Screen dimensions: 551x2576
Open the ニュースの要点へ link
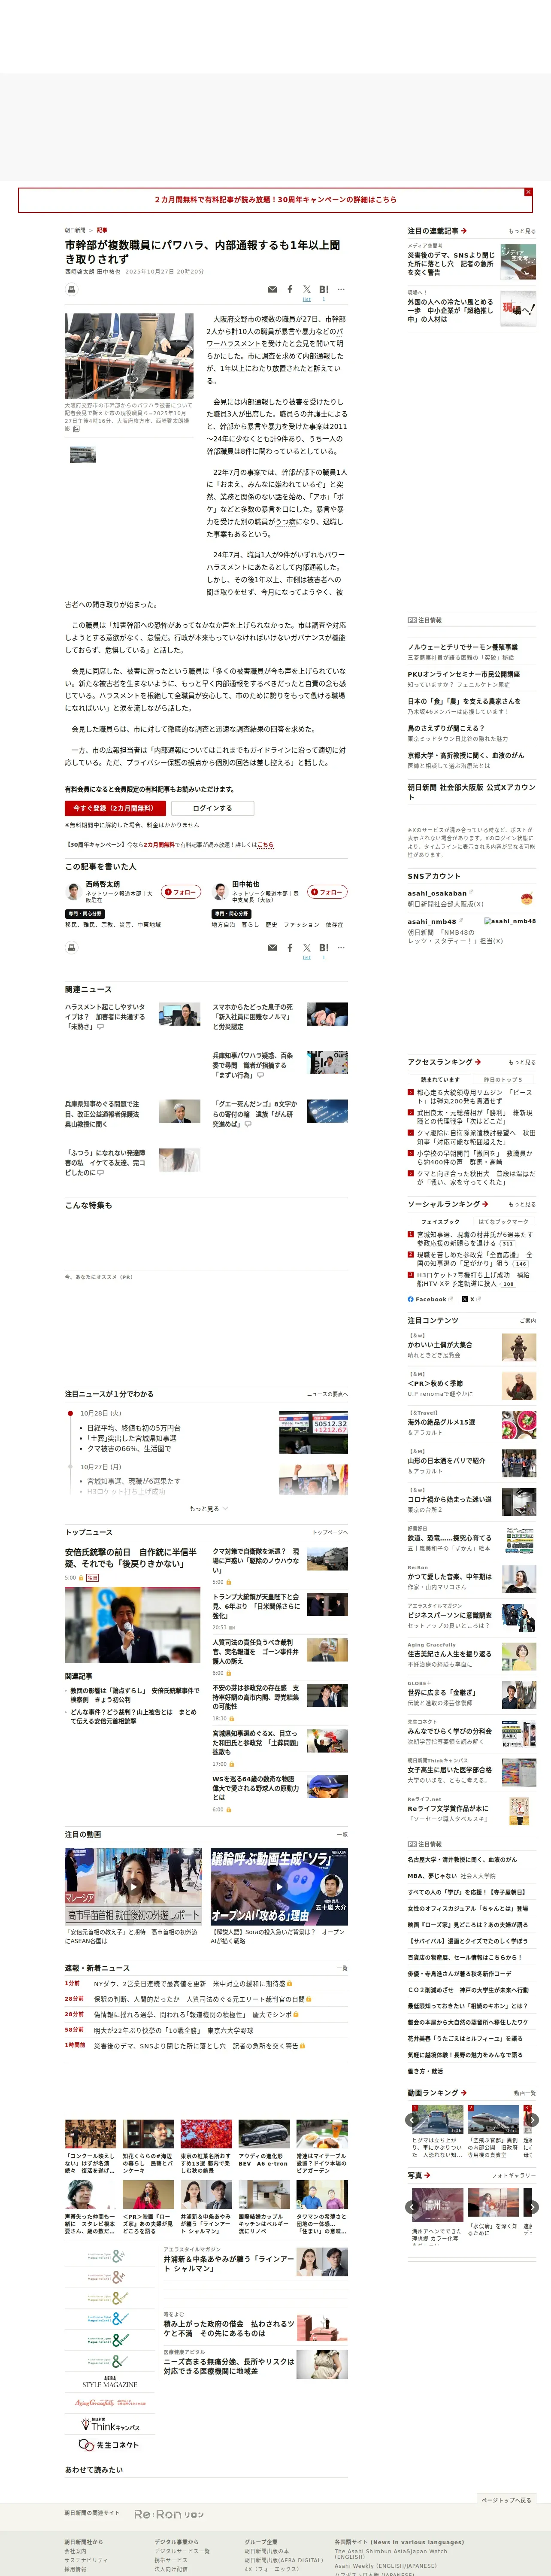pos(327,1394)
